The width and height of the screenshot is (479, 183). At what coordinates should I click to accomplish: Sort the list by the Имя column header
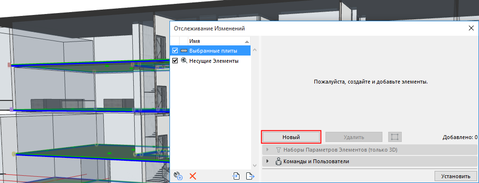tap(219, 41)
